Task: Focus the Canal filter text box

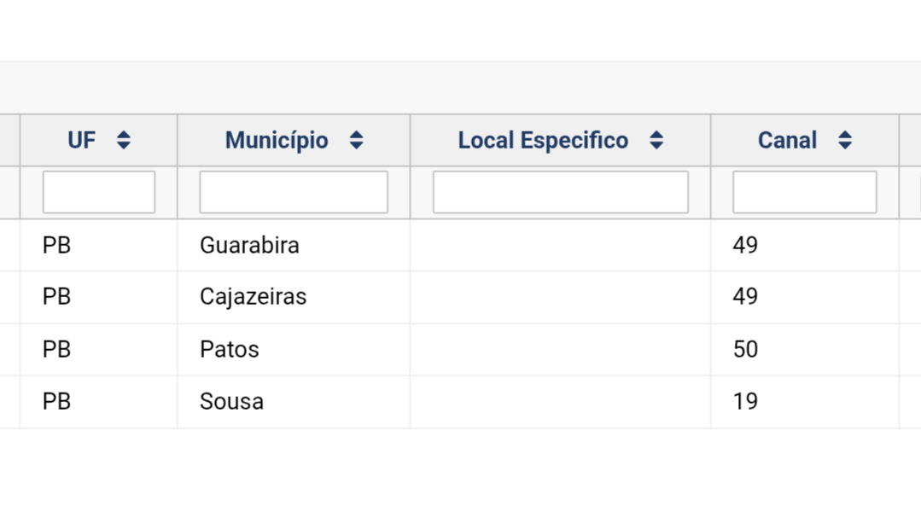Action: [805, 192]
